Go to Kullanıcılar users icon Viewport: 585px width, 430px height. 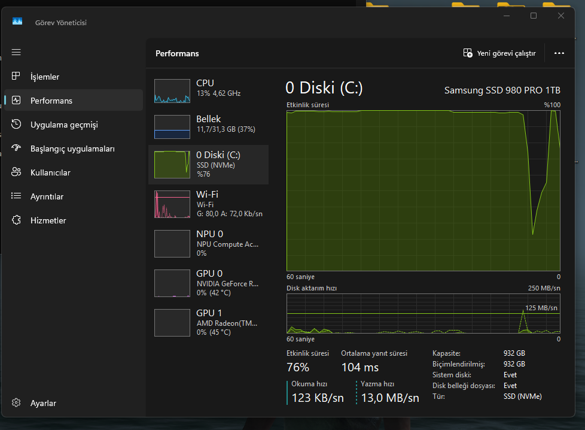click(x=16, y=172)
